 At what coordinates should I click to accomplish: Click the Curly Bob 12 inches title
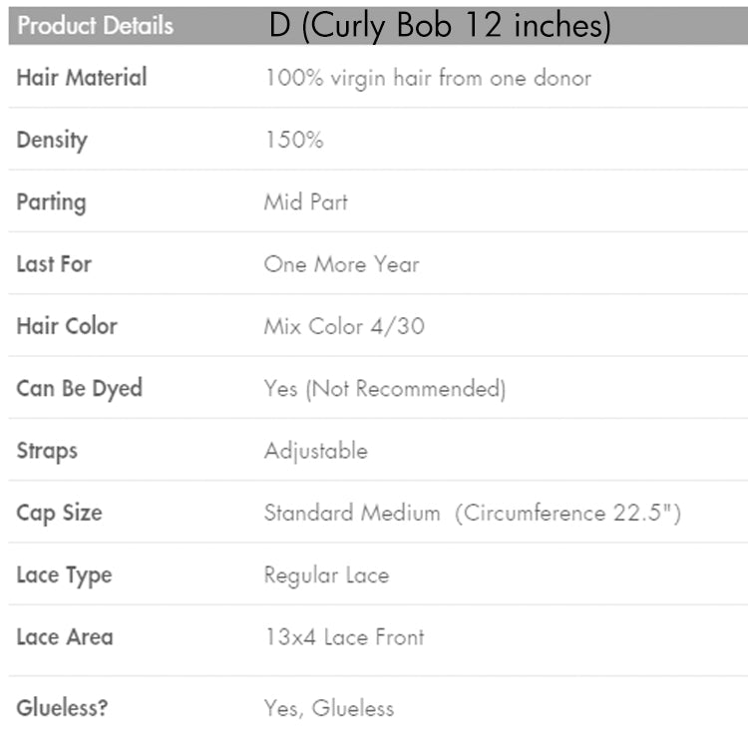coord(440,26)
